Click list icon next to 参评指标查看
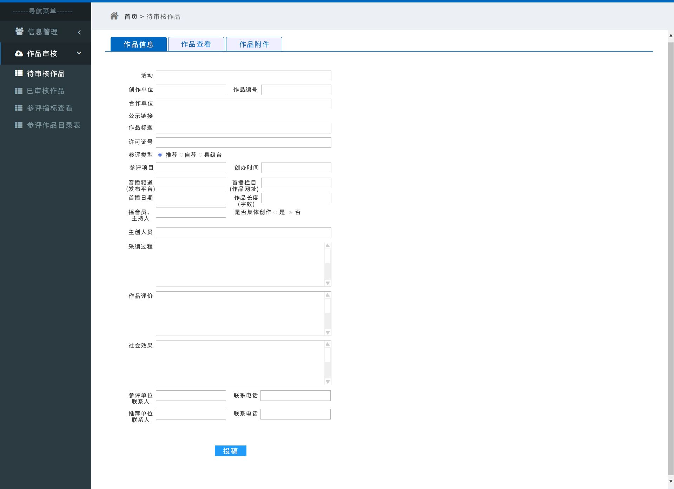 click(x=19, y=108)
